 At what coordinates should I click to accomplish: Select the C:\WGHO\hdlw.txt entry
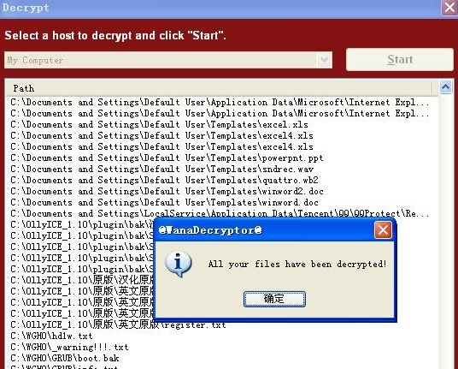51,336
